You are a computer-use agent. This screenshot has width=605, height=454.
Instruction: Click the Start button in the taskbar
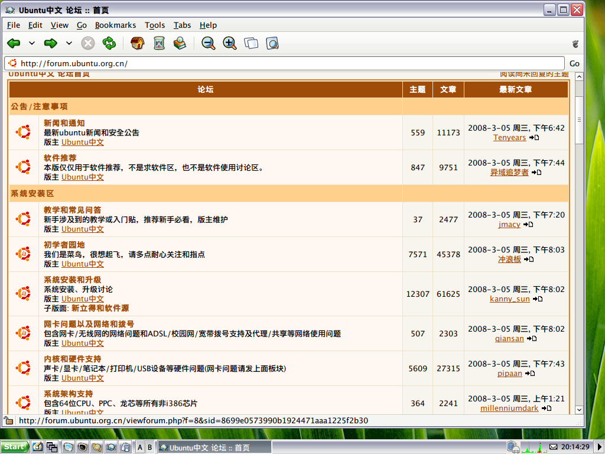(14, 447)
